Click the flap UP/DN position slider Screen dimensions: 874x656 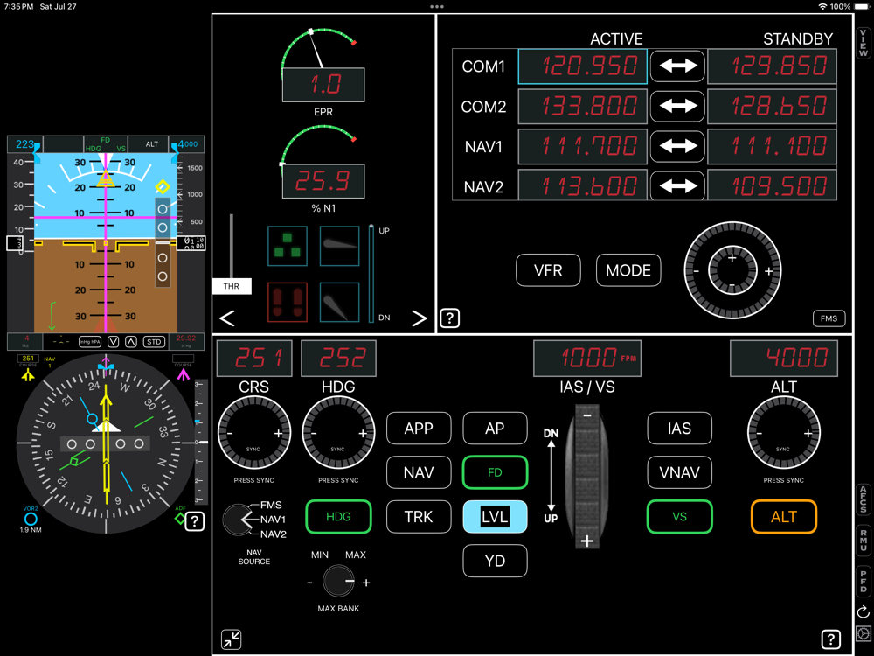371,273
